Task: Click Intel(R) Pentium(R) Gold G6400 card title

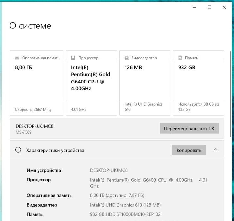Action: [91, 78]
